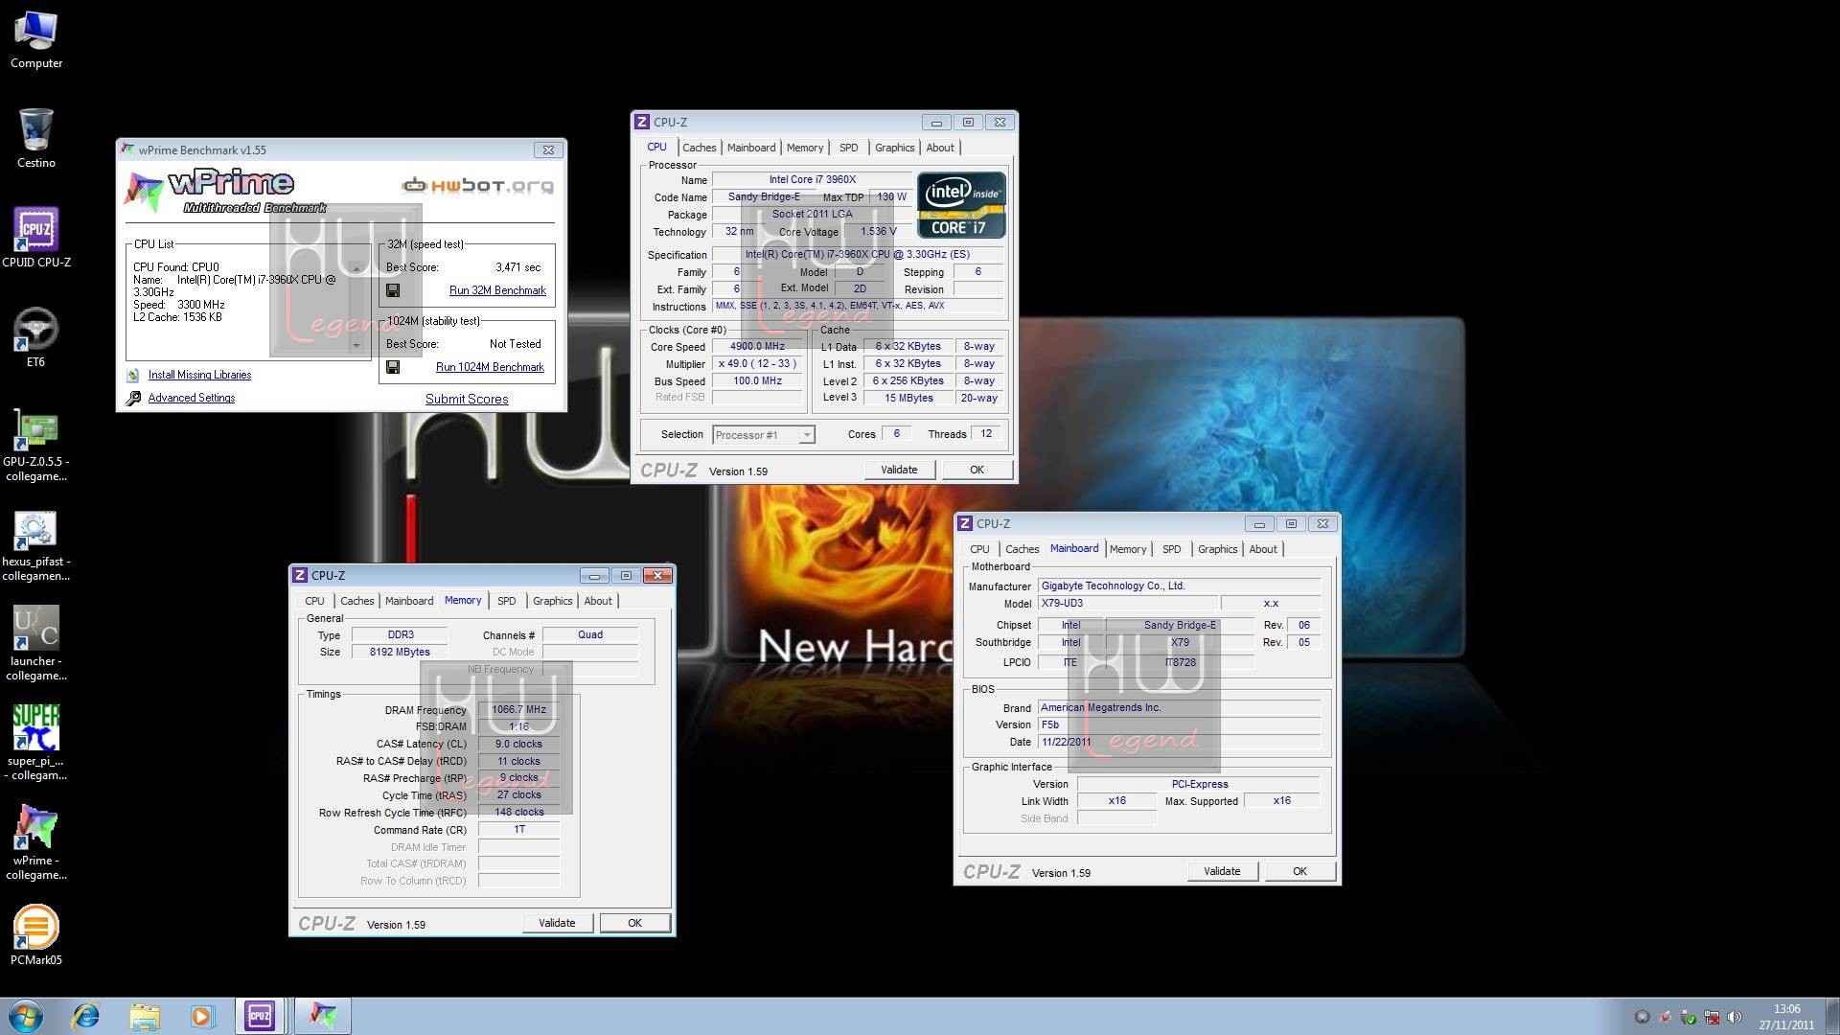This screenshot has height=1035, width=1840.
Task: Click the save icon beside Run 32M Benchmark
Action: point(393,290)
